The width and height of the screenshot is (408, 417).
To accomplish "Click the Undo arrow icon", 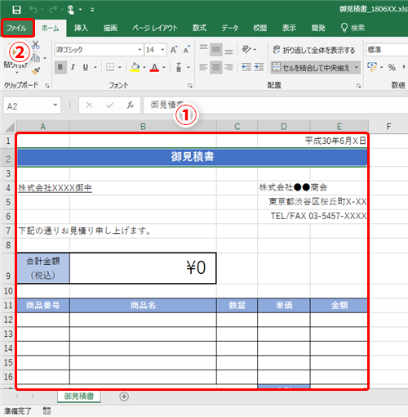I will click(33, 10).
